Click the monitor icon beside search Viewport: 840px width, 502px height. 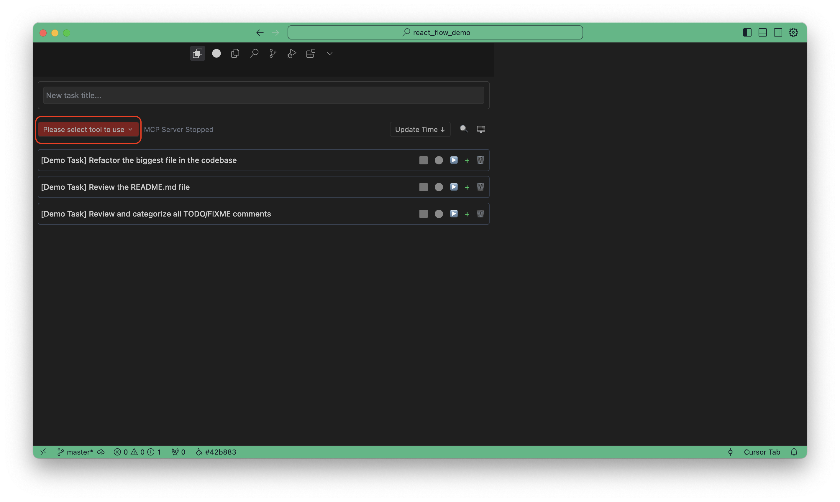click(481, 129)
